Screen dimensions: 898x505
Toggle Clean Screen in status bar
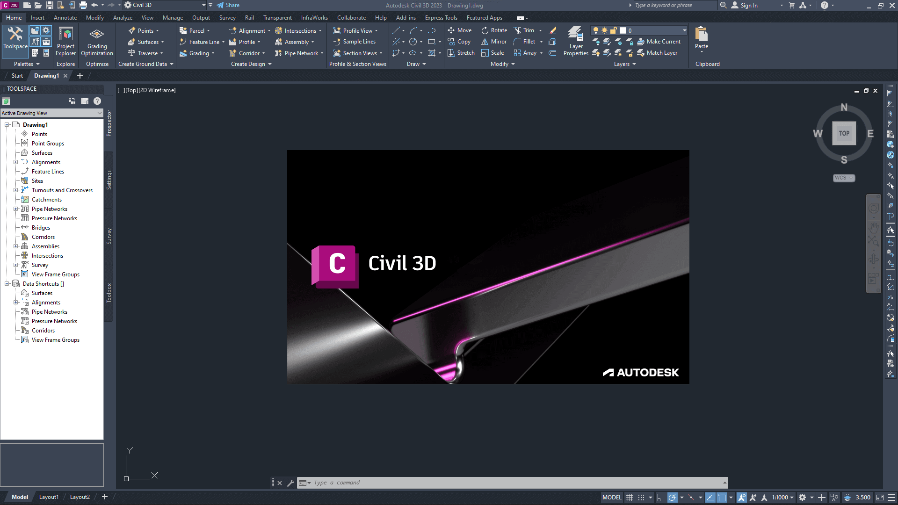tap(880, 498)
